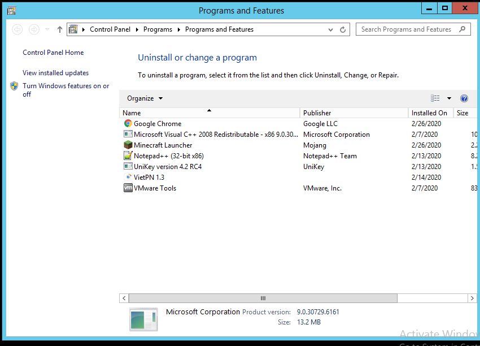Viewport: 480px width, 346px height.
Task: Click the Google LLC publisher cell
Action: click(320, 123)
